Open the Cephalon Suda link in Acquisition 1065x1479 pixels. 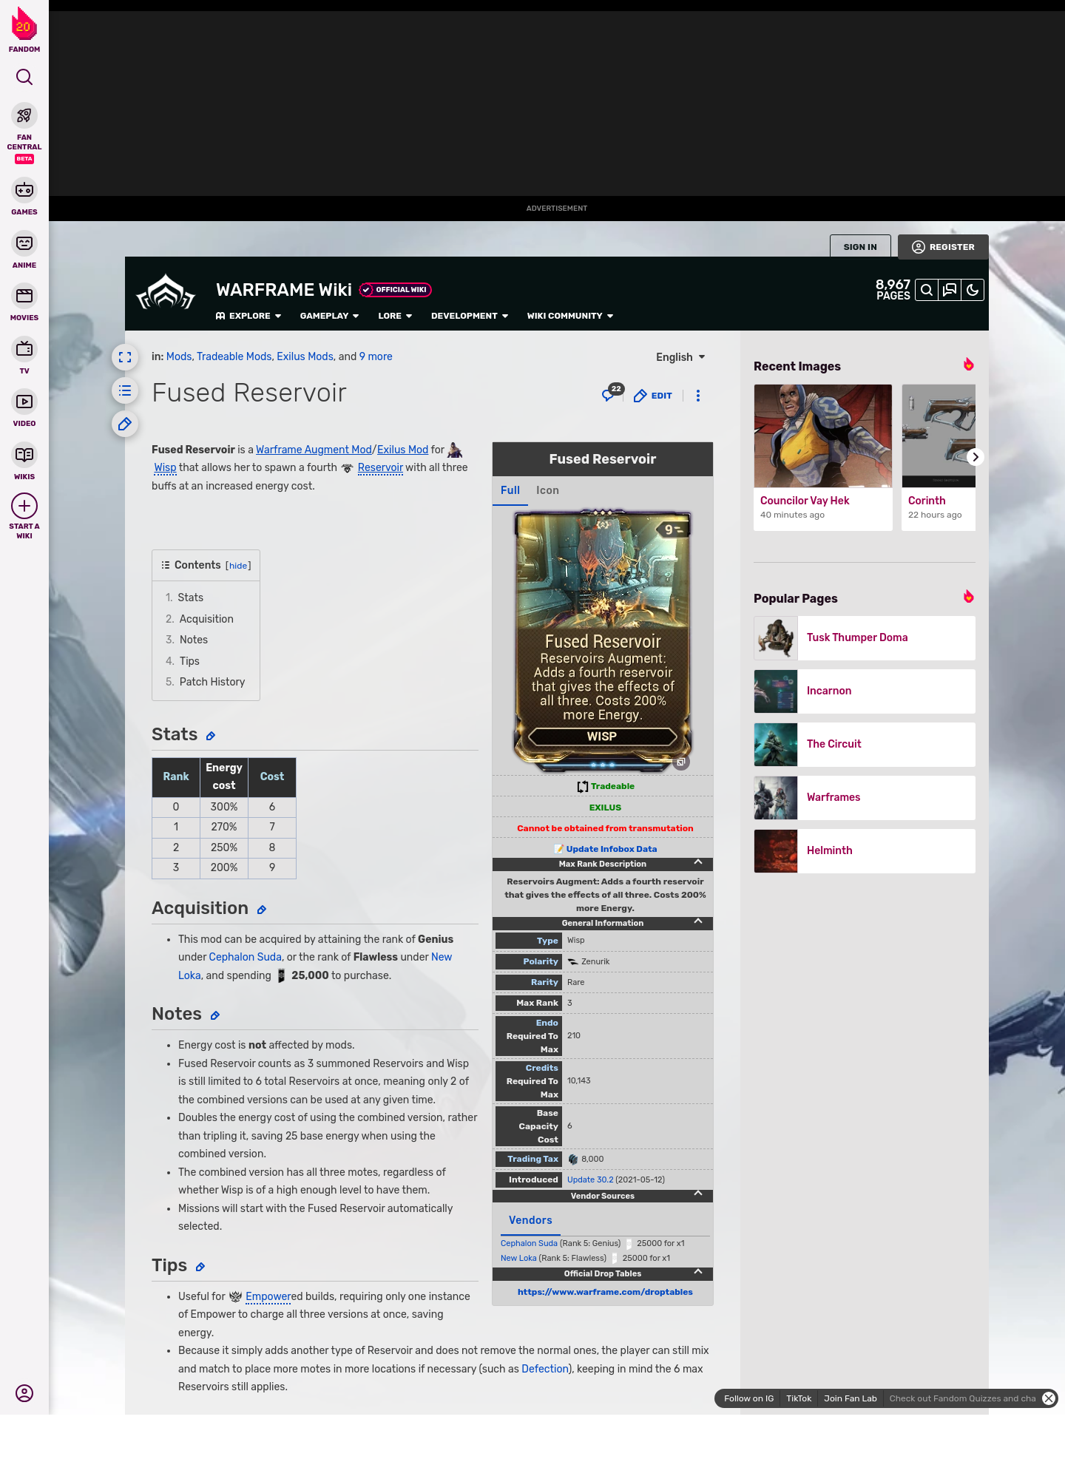246,957
